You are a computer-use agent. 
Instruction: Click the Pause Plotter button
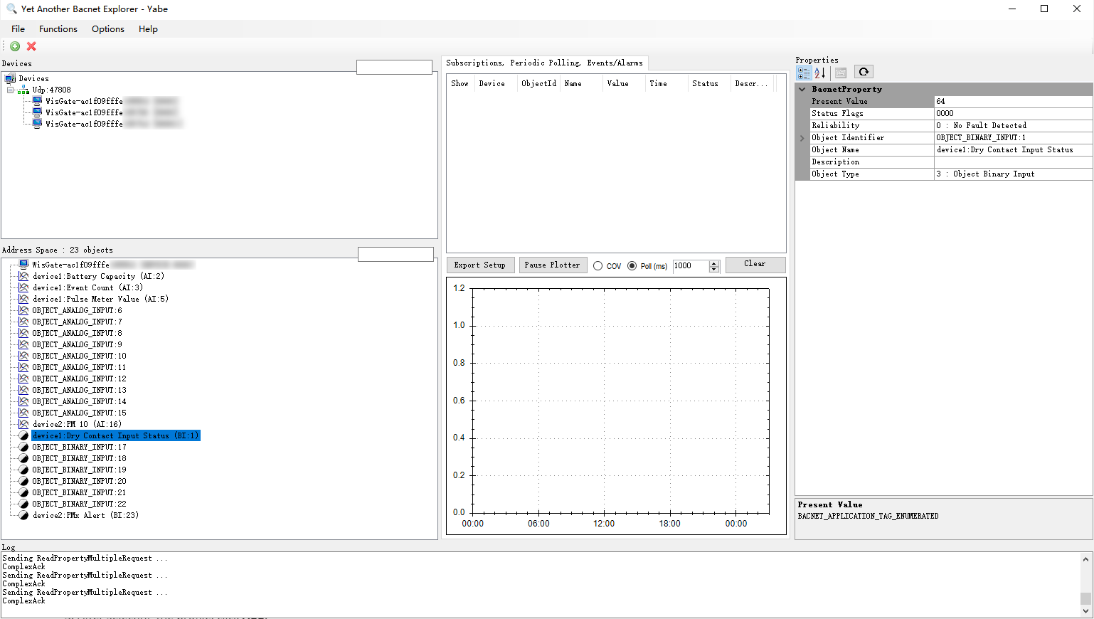(553, 265)
